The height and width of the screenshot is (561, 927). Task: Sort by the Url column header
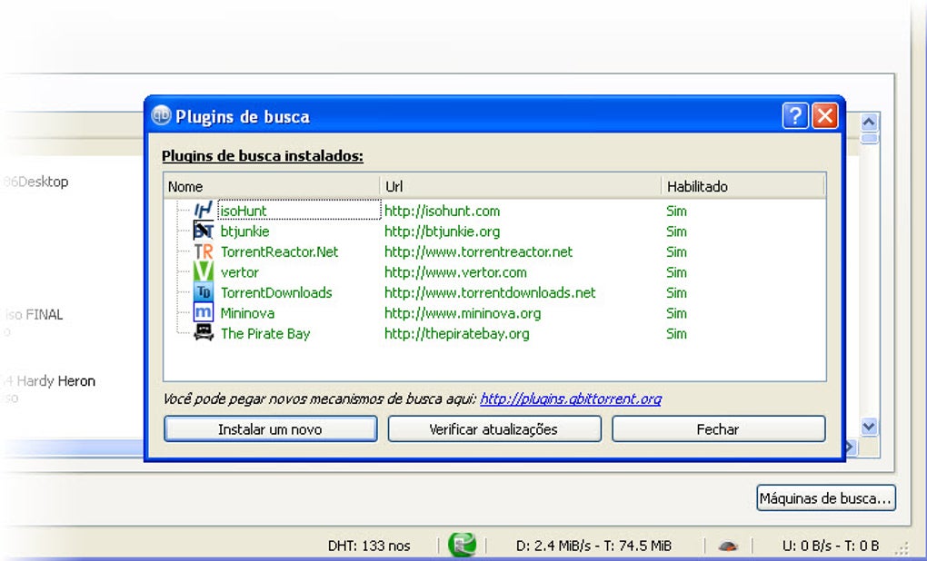[521, 187]
